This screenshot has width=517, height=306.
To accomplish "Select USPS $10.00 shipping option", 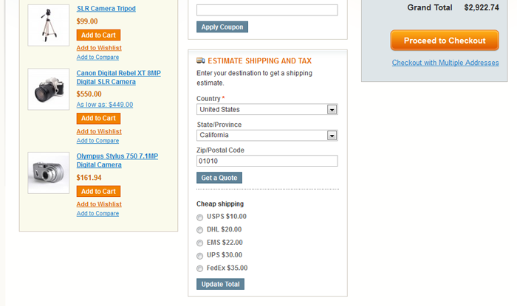I will [200, 218].
